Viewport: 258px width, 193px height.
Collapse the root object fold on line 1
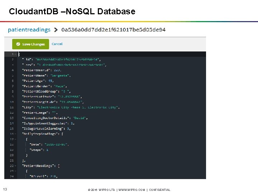[15, 54]
